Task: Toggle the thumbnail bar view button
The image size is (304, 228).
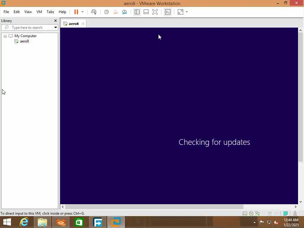Action: click(146, 12)
